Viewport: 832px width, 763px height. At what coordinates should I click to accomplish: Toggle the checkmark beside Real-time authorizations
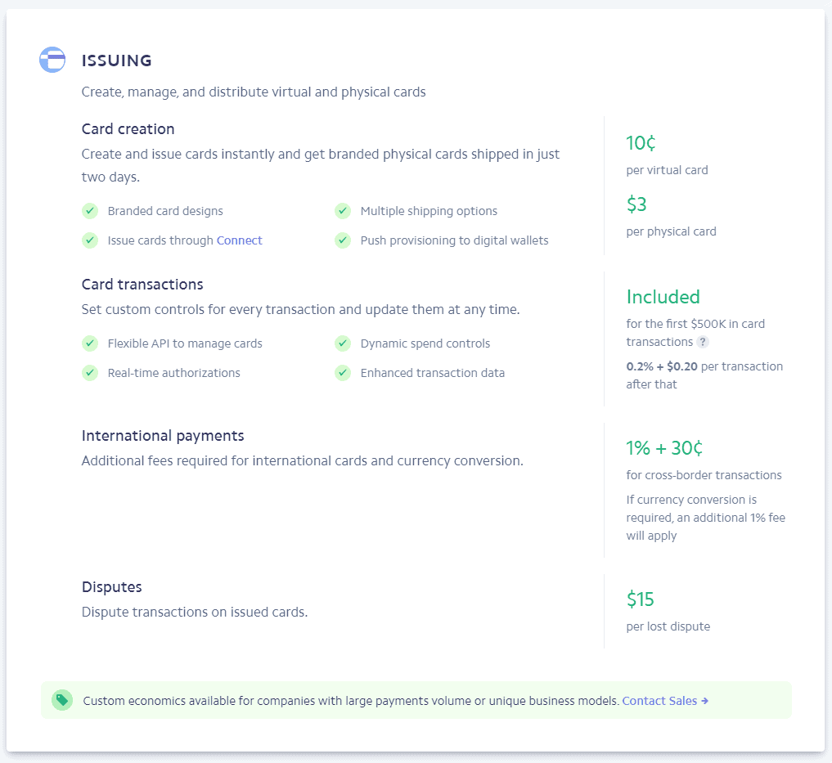(x=90, y=373)
